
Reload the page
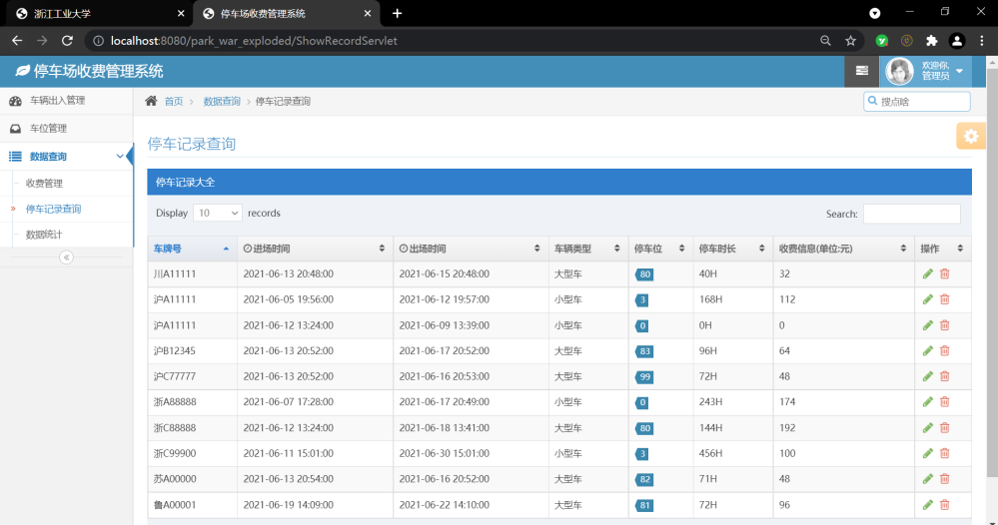coord(67,41)
